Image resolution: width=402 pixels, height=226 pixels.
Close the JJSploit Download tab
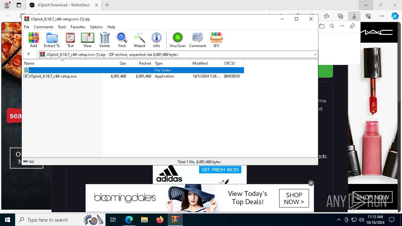tap(97, 5)
